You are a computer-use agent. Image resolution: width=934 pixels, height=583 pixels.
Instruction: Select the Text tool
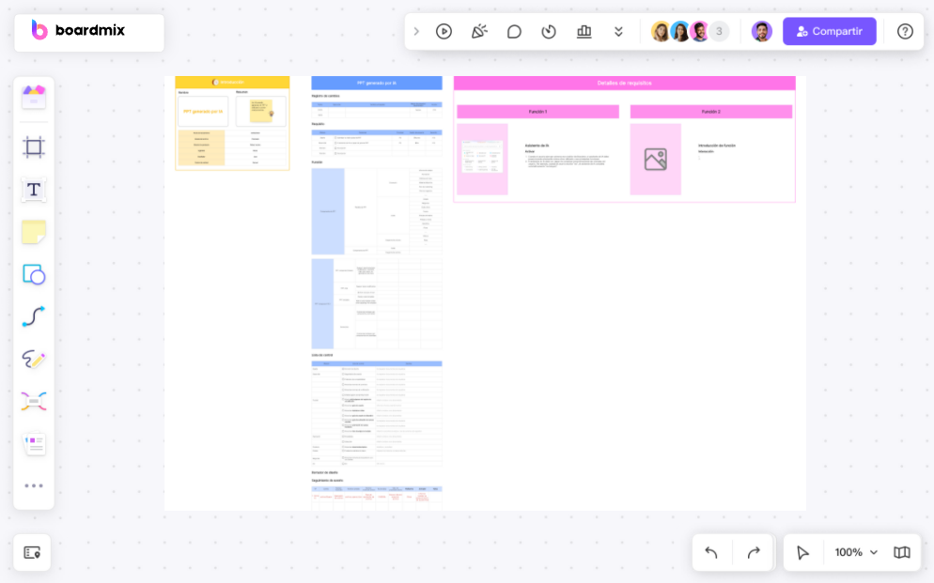click(x=34, y=190)
